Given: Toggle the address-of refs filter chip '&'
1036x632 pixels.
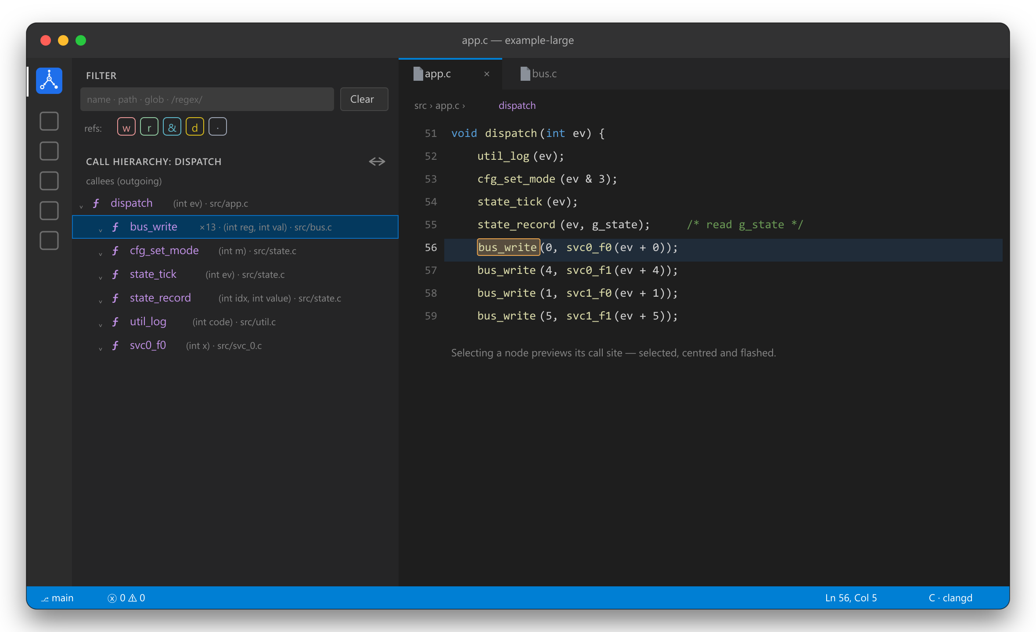Looking at the screenshot, I should pyautogui.click(x=172, y=127).
